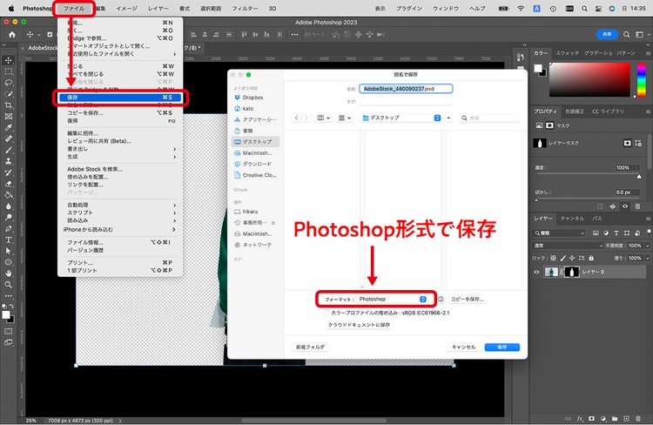This screenshot has height=425, width=653.
Task: Toggle lock position icon in Layers panel
Action: (x=572, y=259)
